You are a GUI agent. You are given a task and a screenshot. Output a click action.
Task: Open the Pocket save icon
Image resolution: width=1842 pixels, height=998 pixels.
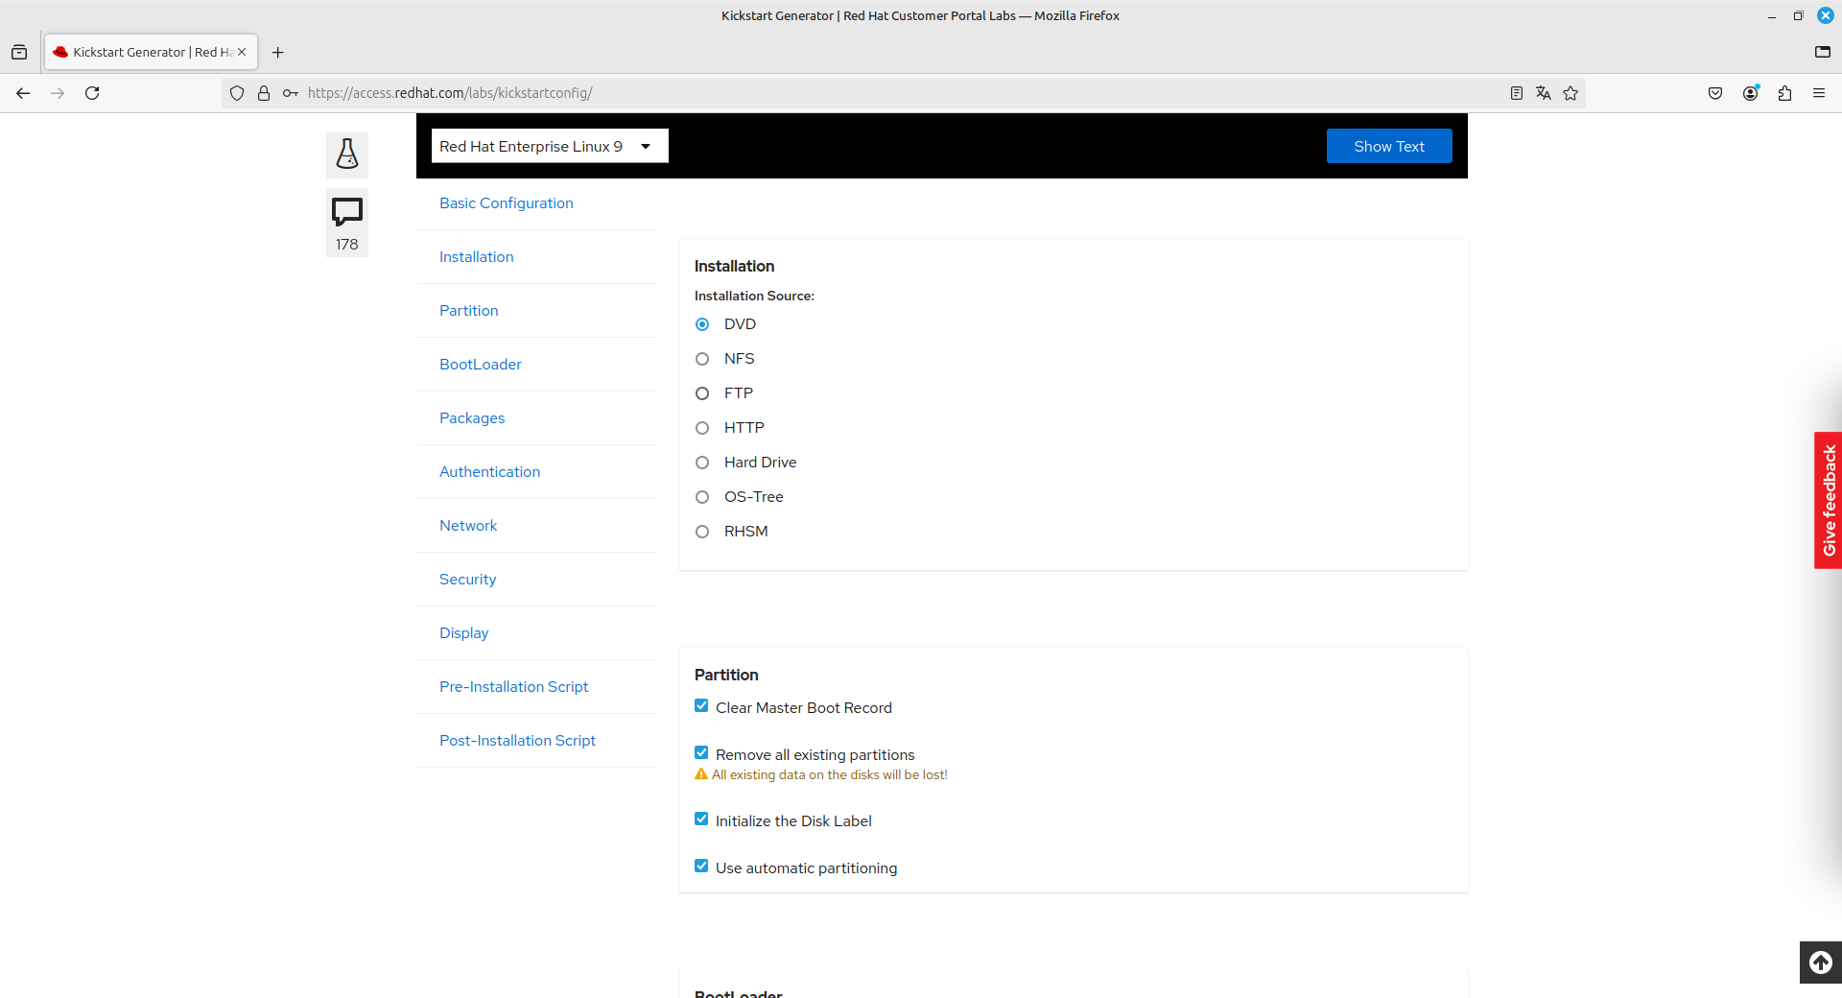tap(1715, 93)
